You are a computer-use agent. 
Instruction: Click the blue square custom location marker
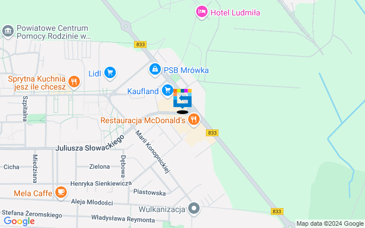tap(182, 99)
